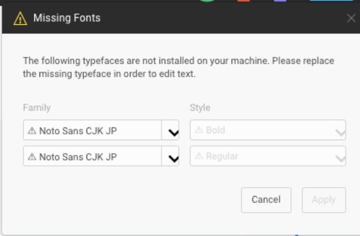The width and height of the screenshot is (360, 236).
Task: Click the Missing Fonts title text
Action: pos(67,18)
